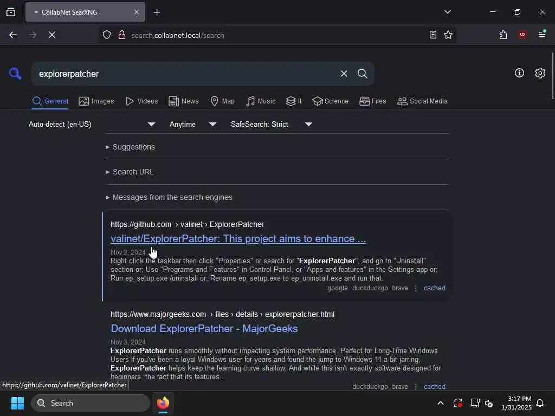This screenshot has height=416, width=555.
Task: Close the CollabNet SearXNG tab
Action: point(137,12)
